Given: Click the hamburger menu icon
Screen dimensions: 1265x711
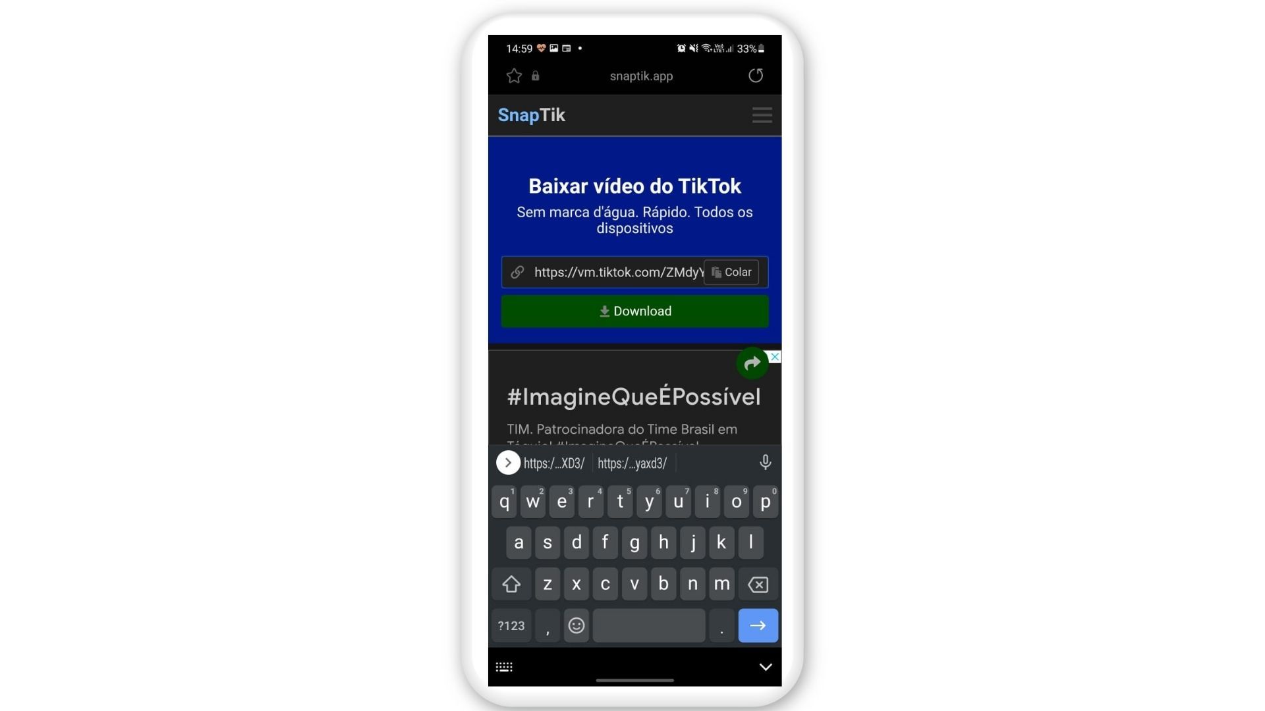Looking at the screenshot, I should [762, 115].
